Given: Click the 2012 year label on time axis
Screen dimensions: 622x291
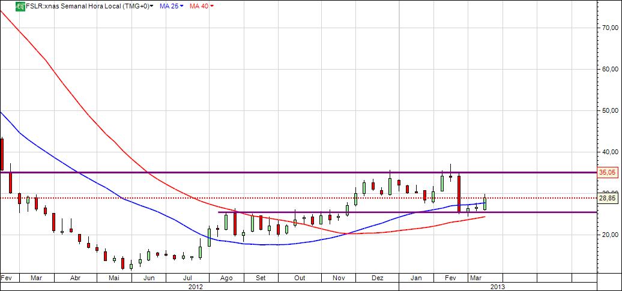Looking at the screenshot, I should (195, 286).
